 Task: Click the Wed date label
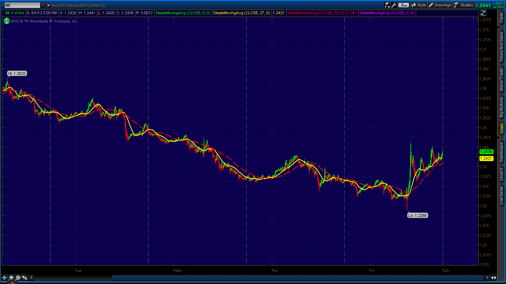coord(177,271)
